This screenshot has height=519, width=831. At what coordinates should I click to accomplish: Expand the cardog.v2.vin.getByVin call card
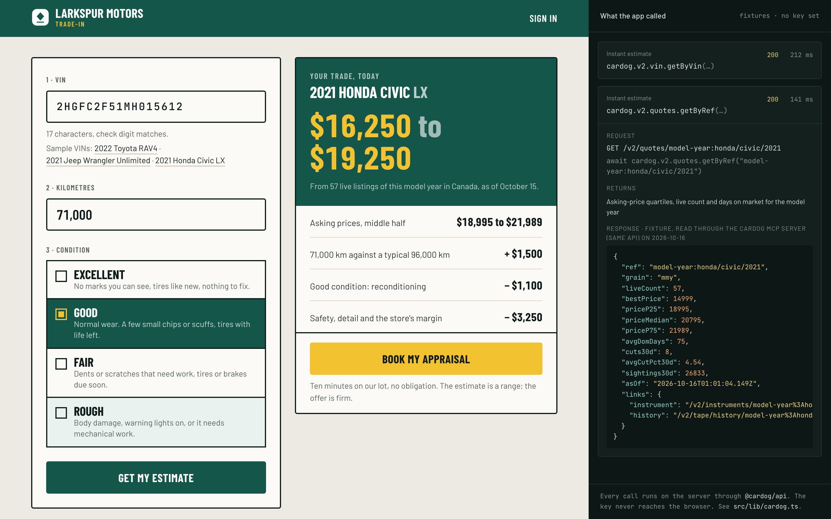point(710,61)
